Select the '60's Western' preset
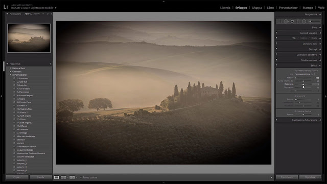The image size is (327, 184). pos(22,129)
